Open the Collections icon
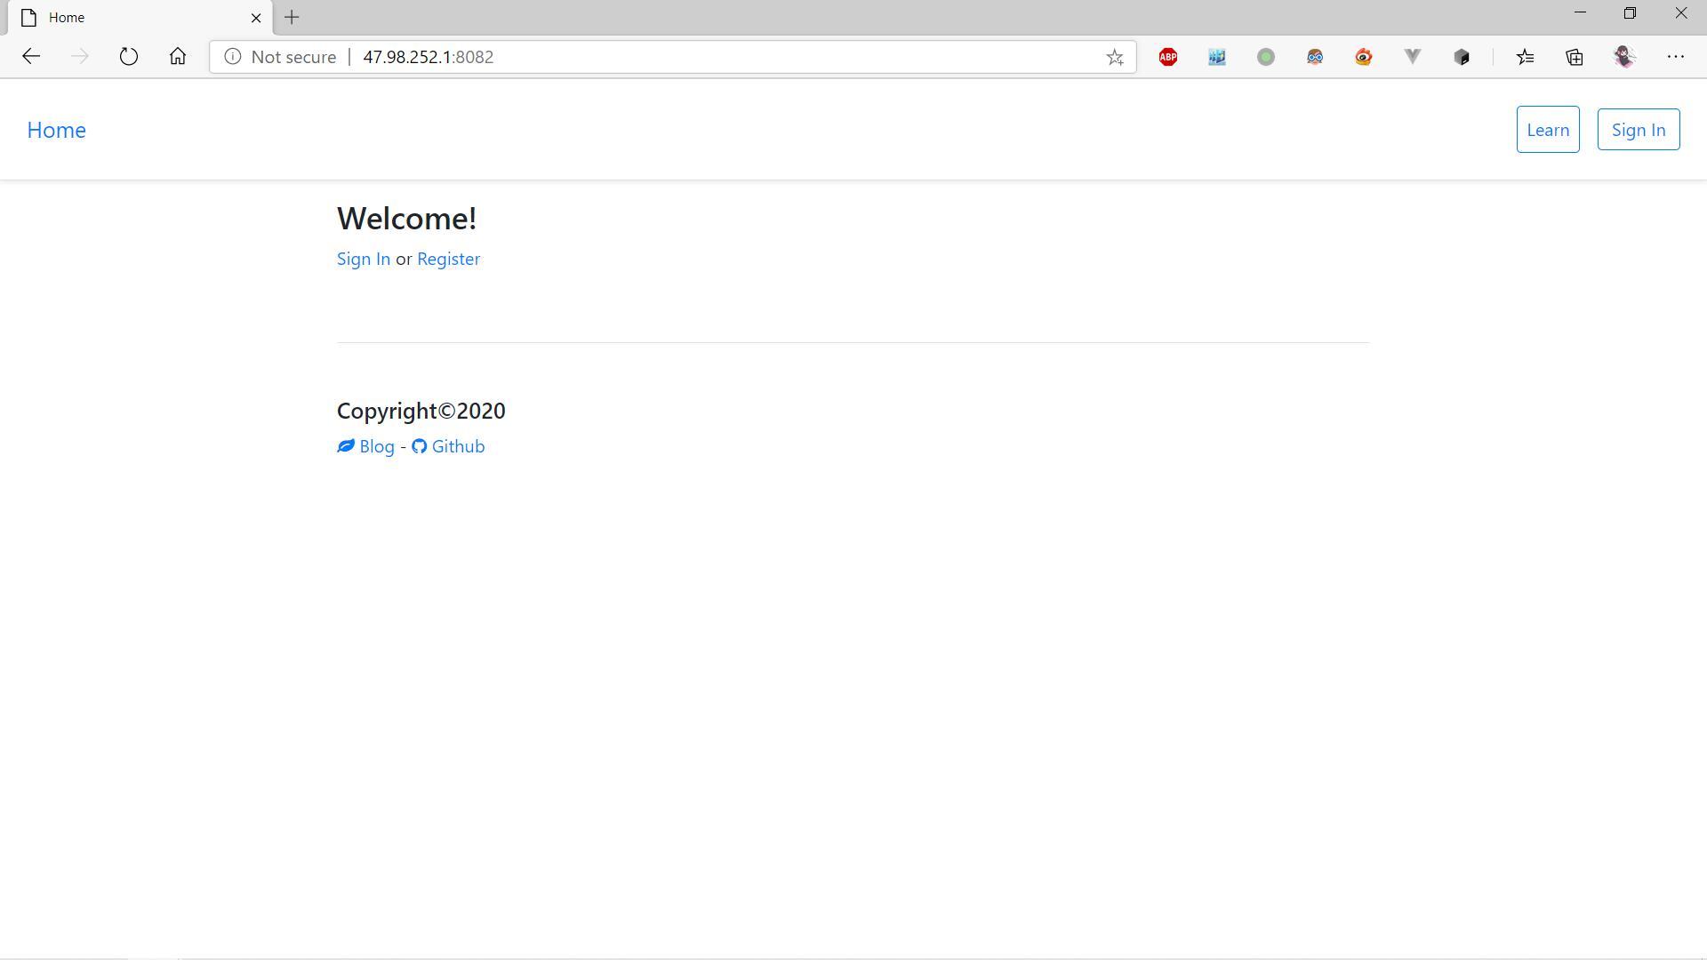1707x960 pixels. click(1575, 57)
